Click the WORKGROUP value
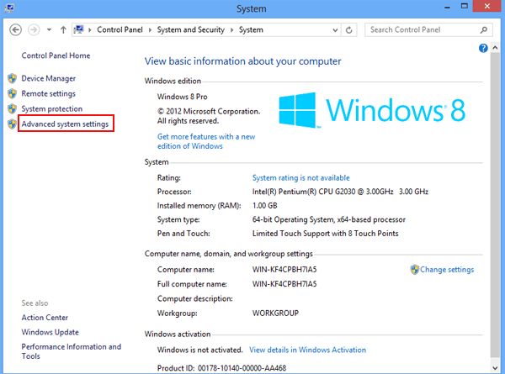Viewport: 505px width, 374px height. click(x=275, y=313)
